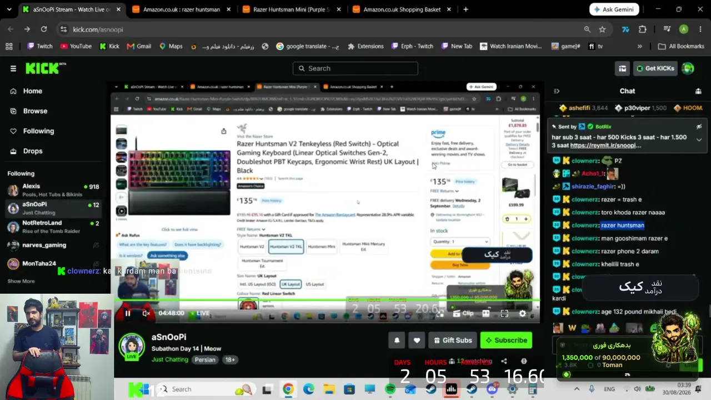Open the browser Extensions puzzle icon

point(643,29)
